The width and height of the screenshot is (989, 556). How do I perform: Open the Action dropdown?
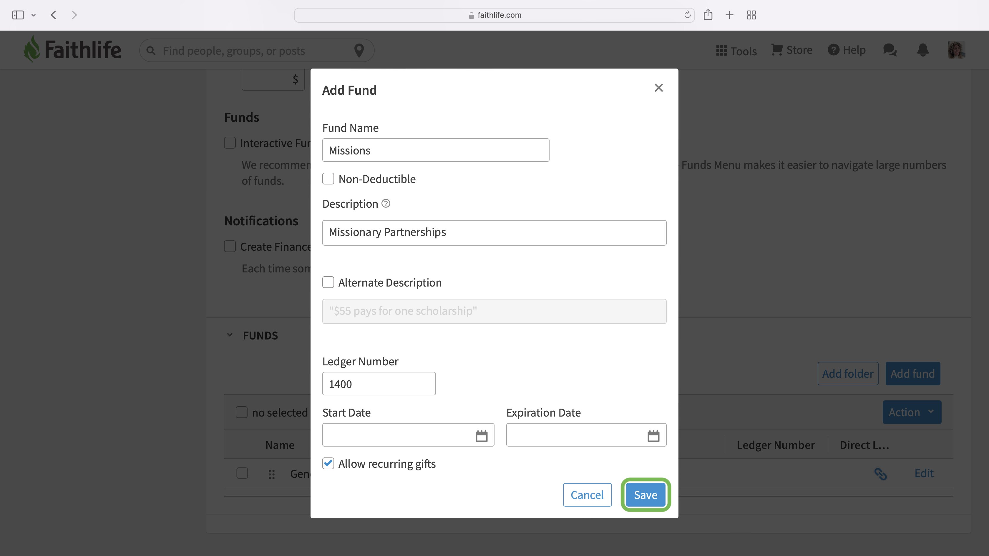912,412
